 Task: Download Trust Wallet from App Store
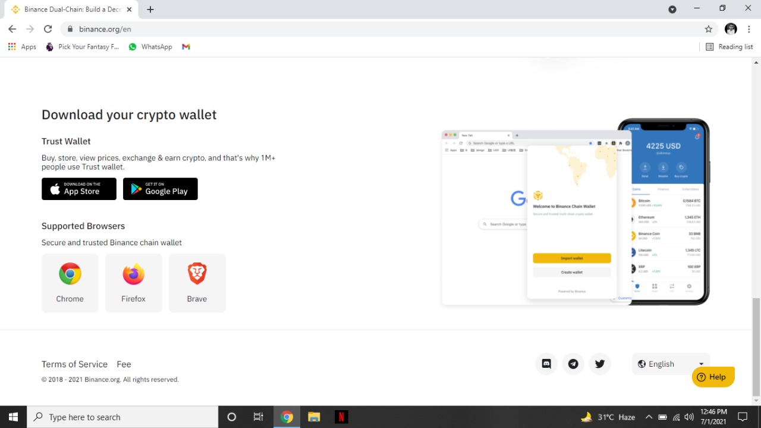[79, 189]
